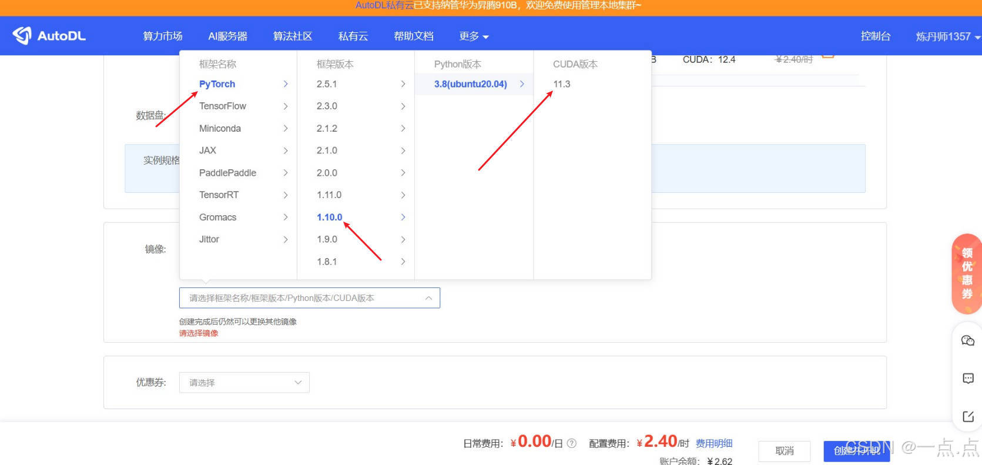
Task: Choose framework version 1.11.0
Action: click(356, 195)
